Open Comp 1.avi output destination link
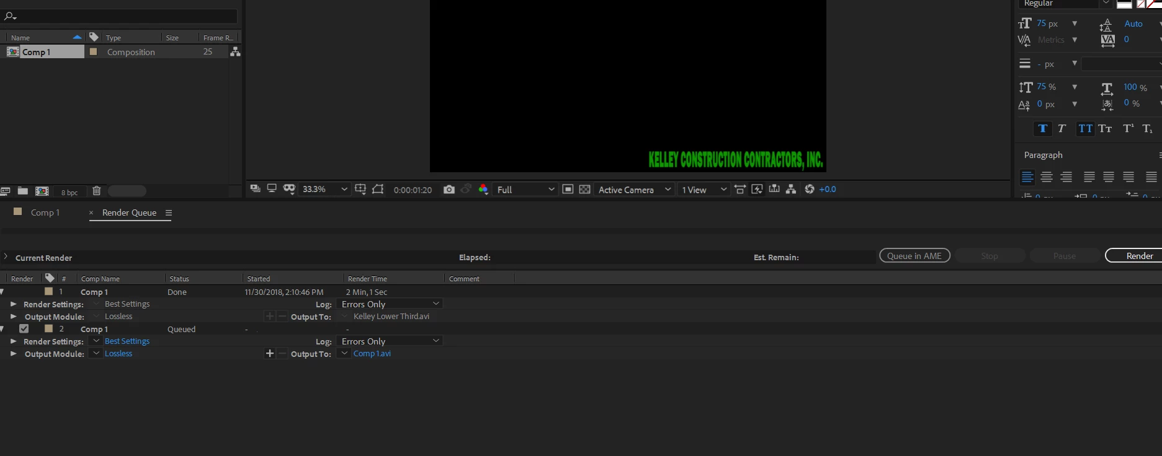This screenshot has height=456, width=1162. click(x=372, y=354)
